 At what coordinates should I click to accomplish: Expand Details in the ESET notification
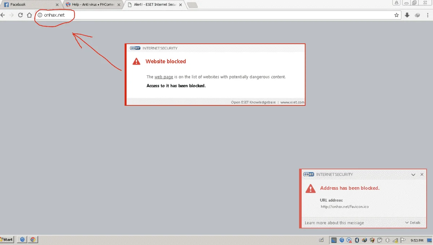point(413,223)
